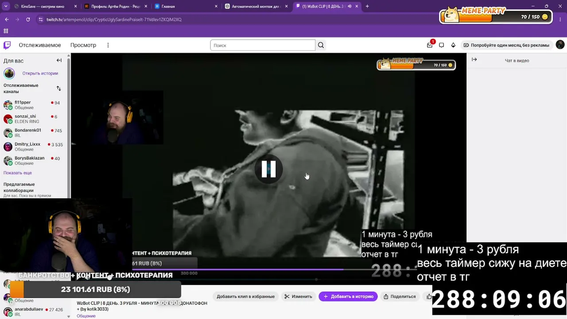Image resolution: width=567 pixels, height=319 pixels.
Task: Switch to the Главная tab
Action: pyautogui.click(x=186, y=6)
